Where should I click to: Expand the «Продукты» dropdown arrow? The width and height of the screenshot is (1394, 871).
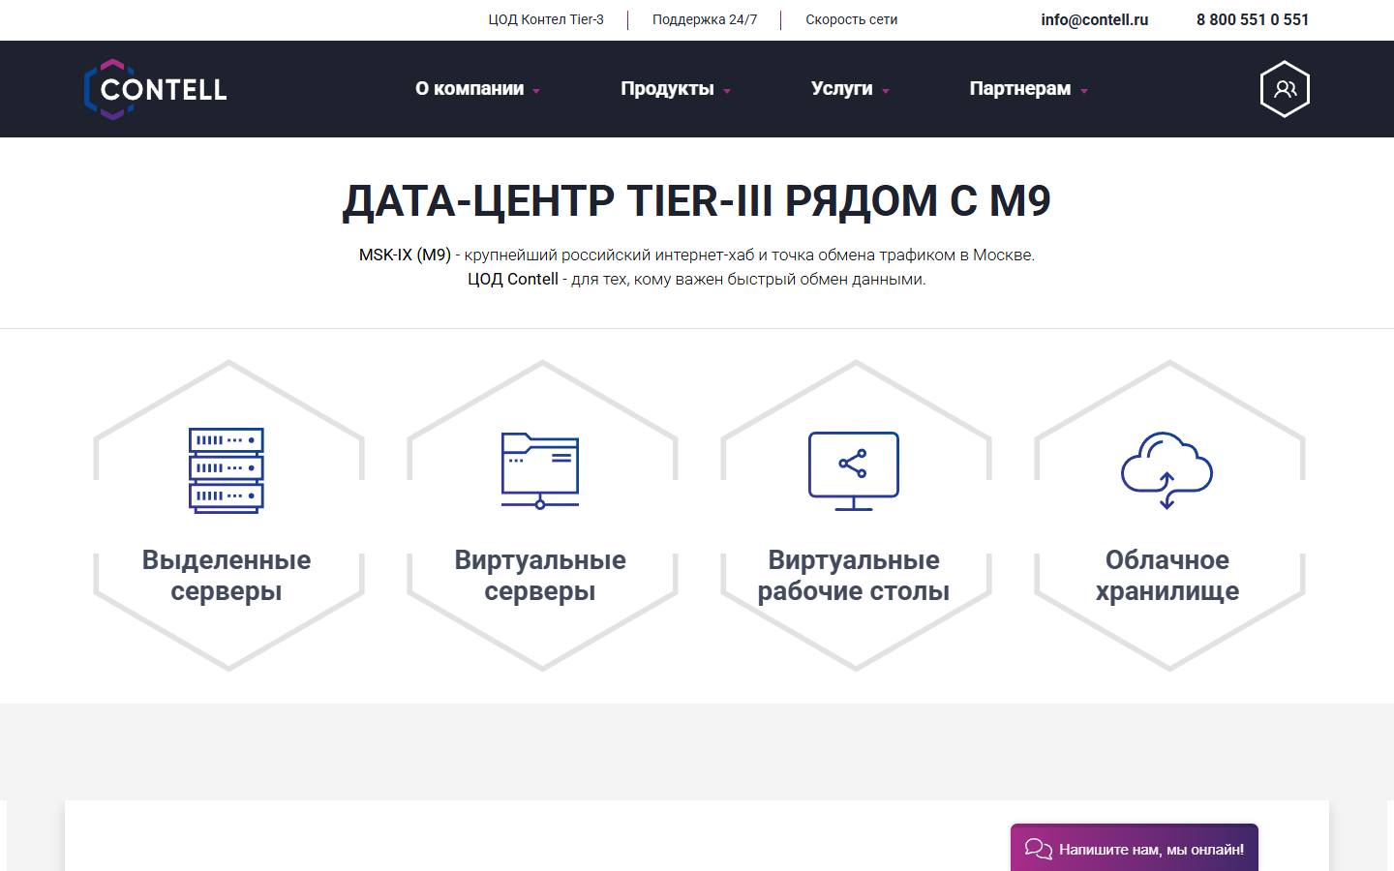pos(727,91)
